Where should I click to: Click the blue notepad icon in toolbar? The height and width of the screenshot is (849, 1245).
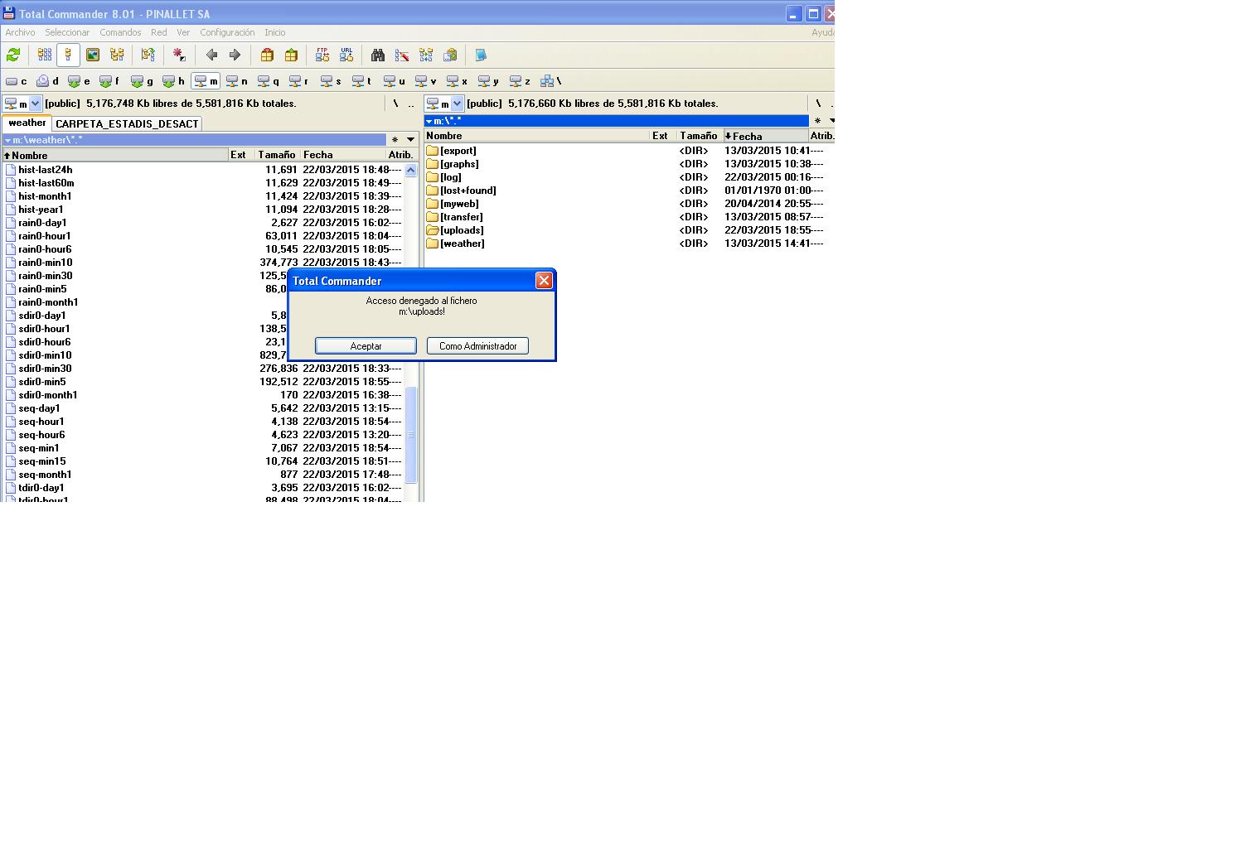[x=481, y=55]
